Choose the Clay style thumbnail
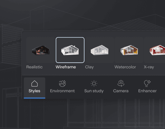 pos(100,50)
